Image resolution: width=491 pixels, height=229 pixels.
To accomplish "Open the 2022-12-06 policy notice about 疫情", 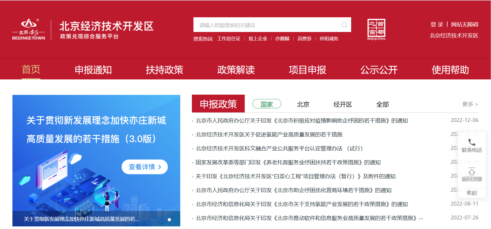I will tap(301, 121).
